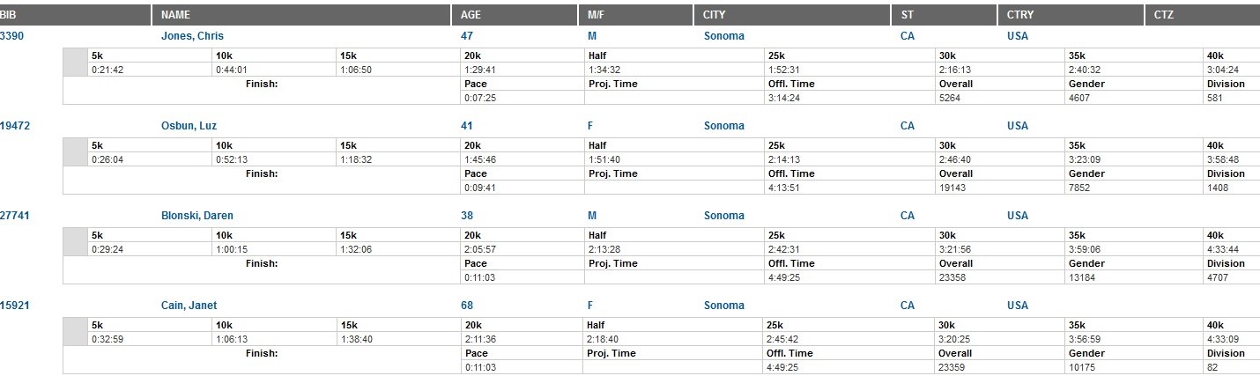1260x376 pixels.
Task: Open Blonski, Daren runner entry
Action: pyautogui.click(x=197, y=216)
